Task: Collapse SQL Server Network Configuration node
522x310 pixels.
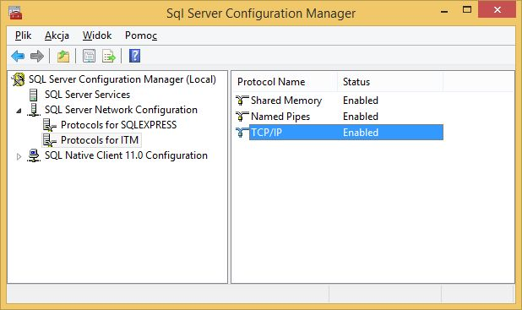Action: (19, 111)
